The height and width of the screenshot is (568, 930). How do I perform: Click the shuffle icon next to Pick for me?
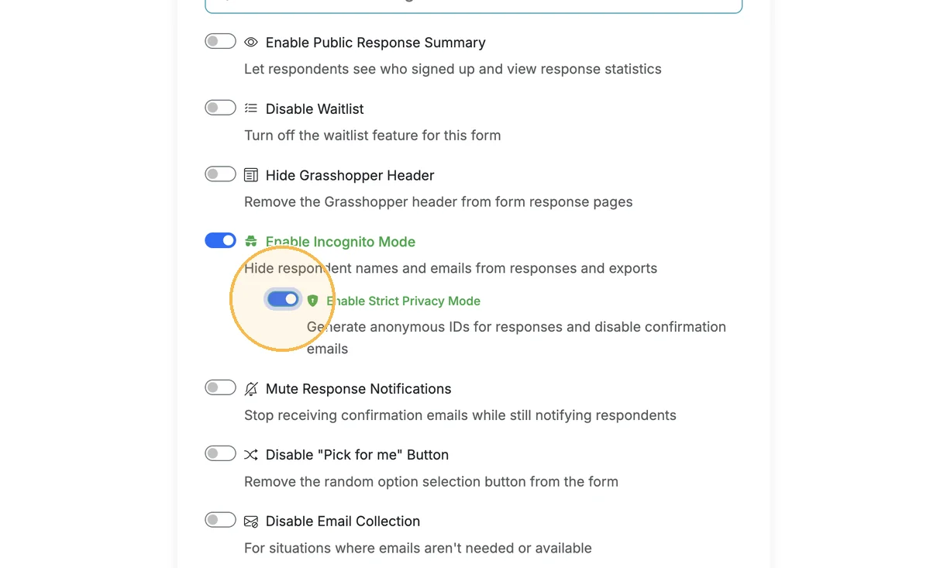pyautogui.click(x=251, y=455)
